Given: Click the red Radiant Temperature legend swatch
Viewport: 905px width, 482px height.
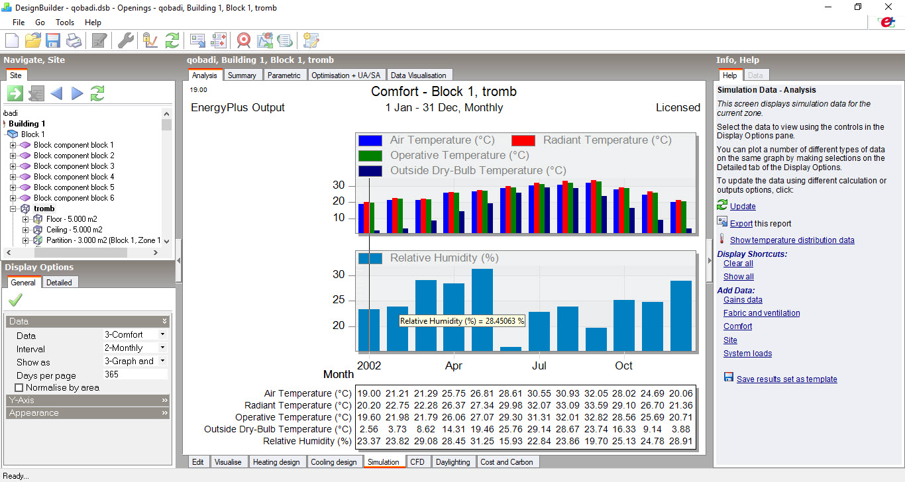Looking at the screenshot, I should (523, 140).
